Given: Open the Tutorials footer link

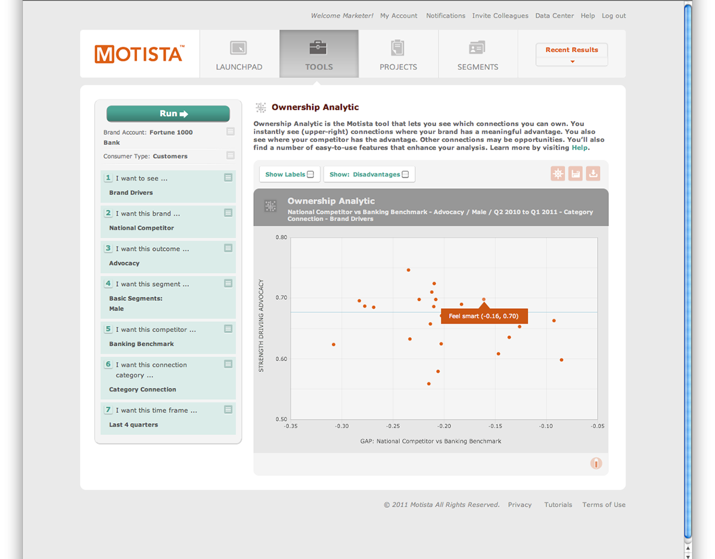Looking at the screenshot, I should (x=558, y=505).
